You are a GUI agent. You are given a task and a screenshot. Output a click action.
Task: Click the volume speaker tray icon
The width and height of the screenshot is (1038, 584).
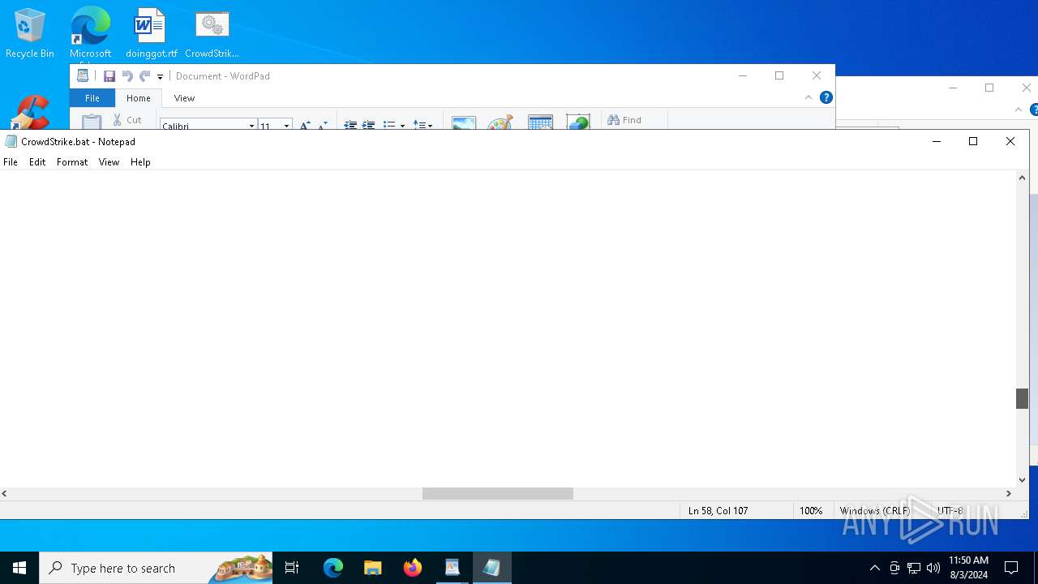(933, 568)
